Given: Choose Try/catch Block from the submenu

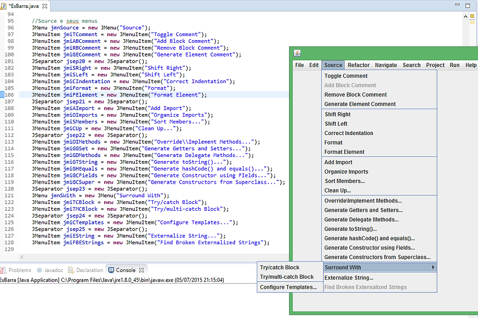Looking at the screenshot, I should click(x=290, y=267).
